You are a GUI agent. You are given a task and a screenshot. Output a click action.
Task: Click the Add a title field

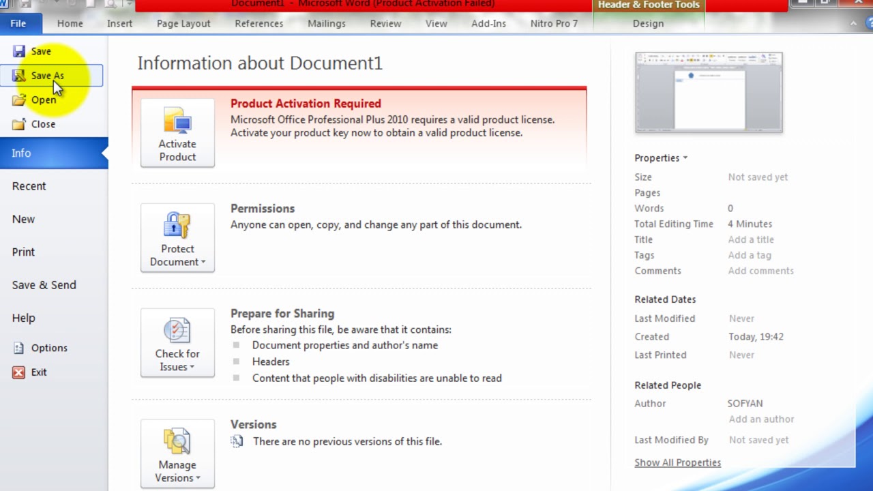coord(751,239)
